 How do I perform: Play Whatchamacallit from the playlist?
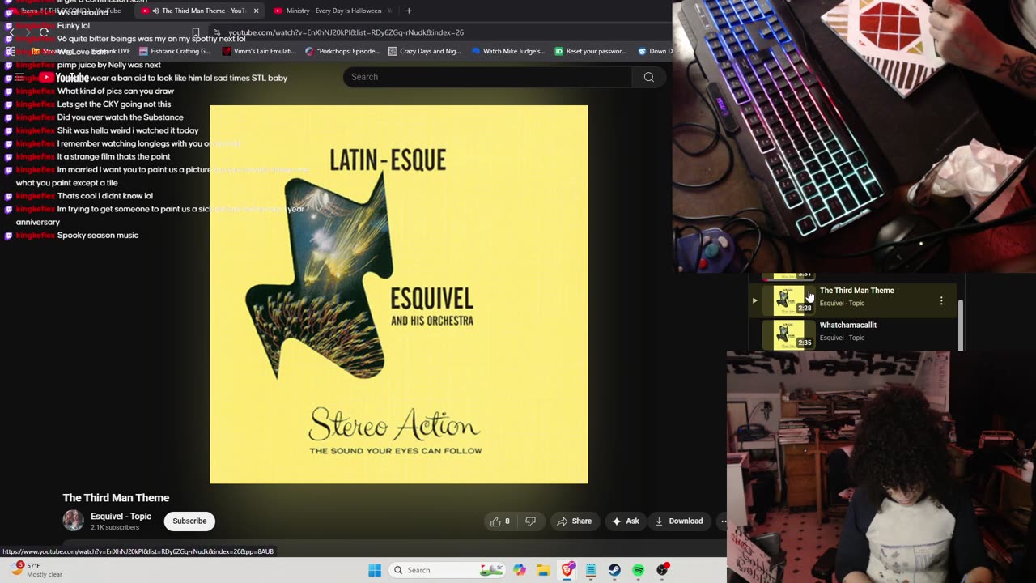coord(848,326)
